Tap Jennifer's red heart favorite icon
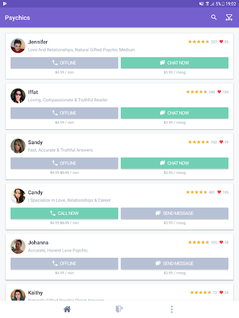The height and width of the screenshot is (318, 239). tap(221, 42)
